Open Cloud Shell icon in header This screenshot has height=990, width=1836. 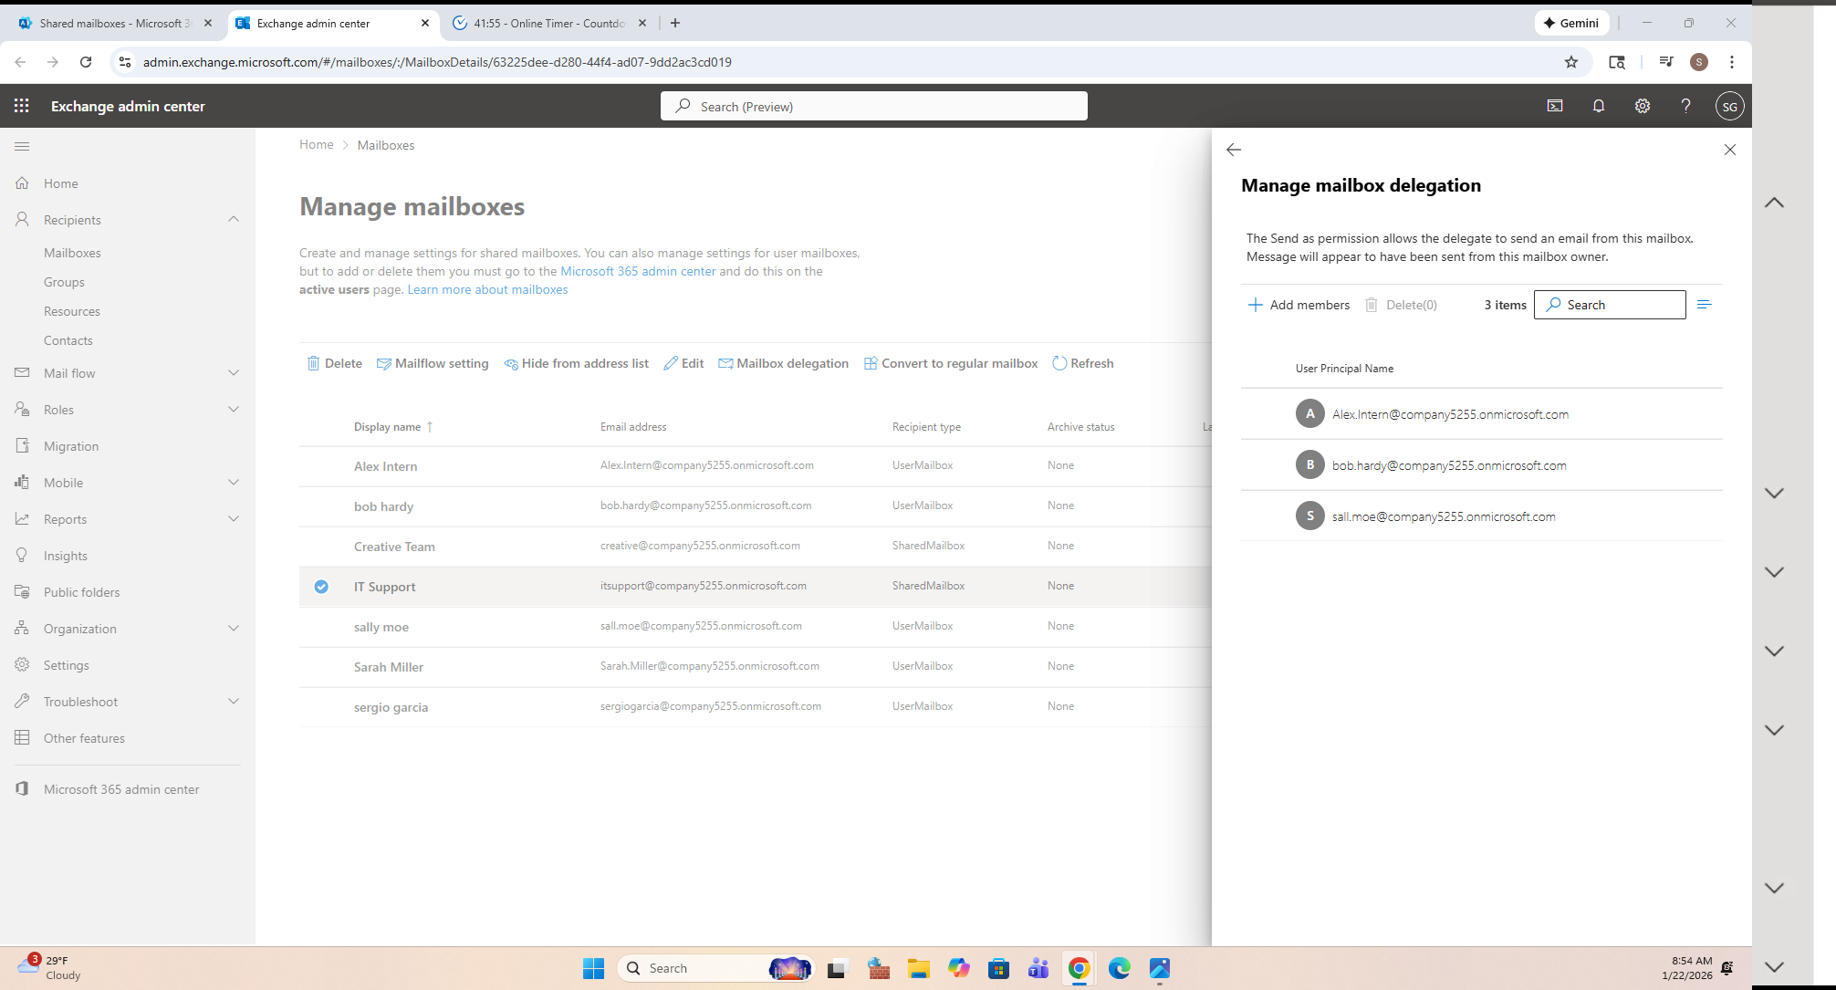pyautogui.click(x=1555, y=106)
